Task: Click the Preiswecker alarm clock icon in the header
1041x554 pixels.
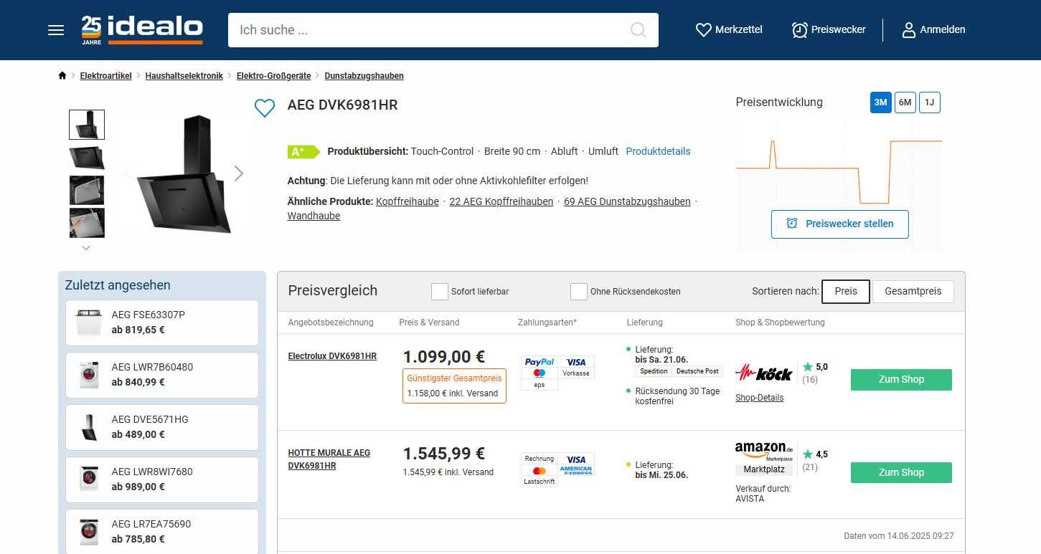Action: point(799,30)
